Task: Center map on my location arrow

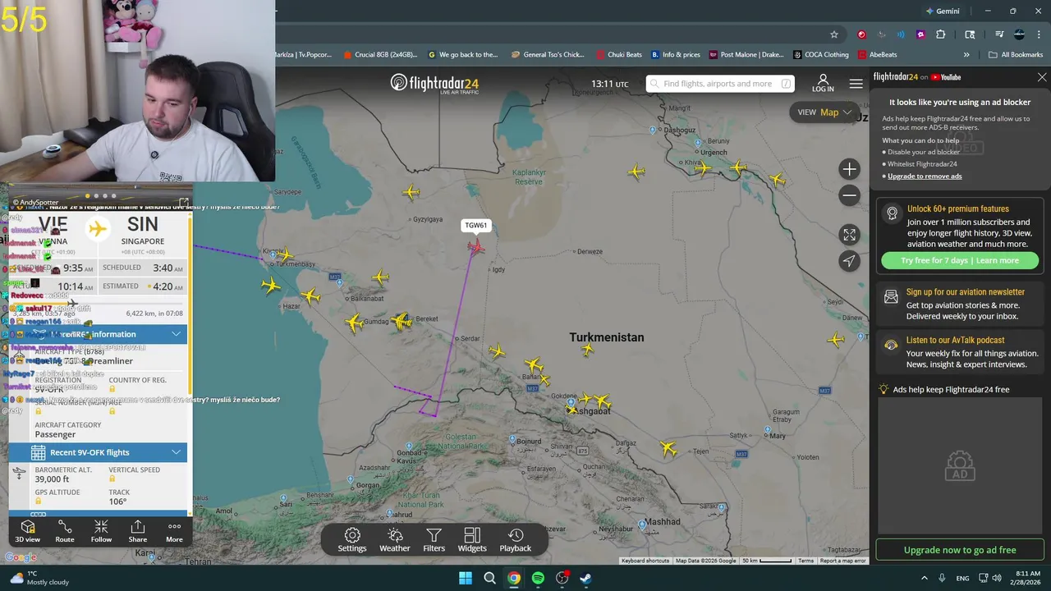Action: coord(849,261)
